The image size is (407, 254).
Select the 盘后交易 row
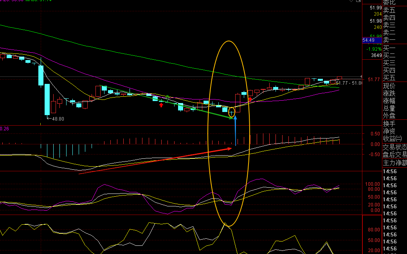(x=395, y=155)
